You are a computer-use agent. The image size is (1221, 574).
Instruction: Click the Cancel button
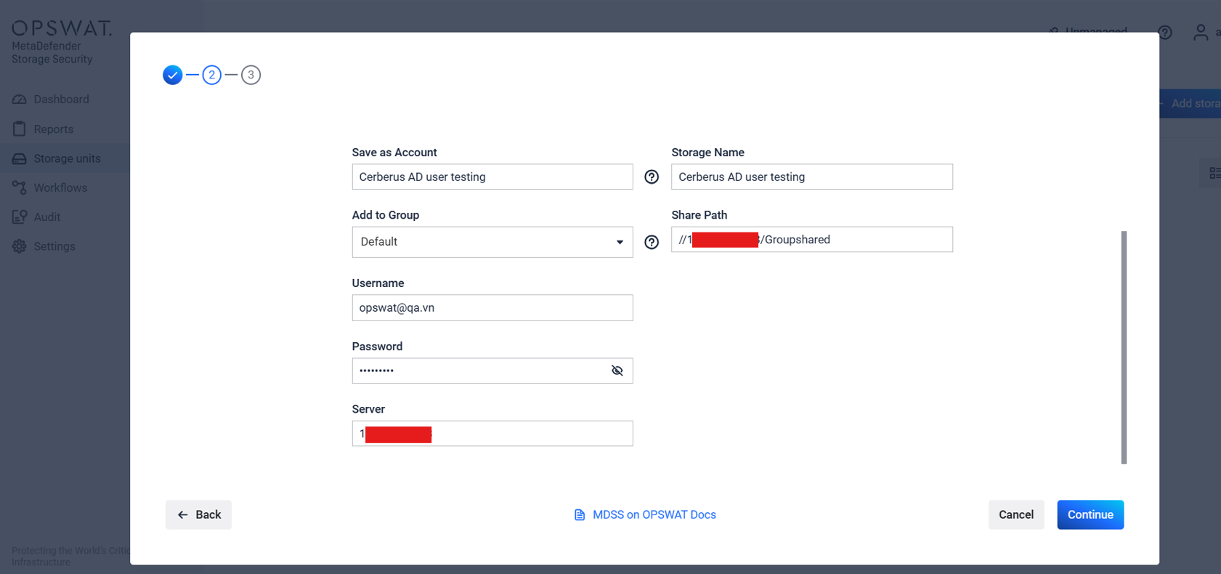coord(1016,514)
